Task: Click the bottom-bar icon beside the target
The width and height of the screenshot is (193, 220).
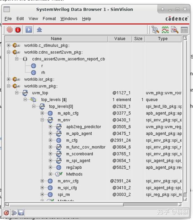Action: [14, 213]
